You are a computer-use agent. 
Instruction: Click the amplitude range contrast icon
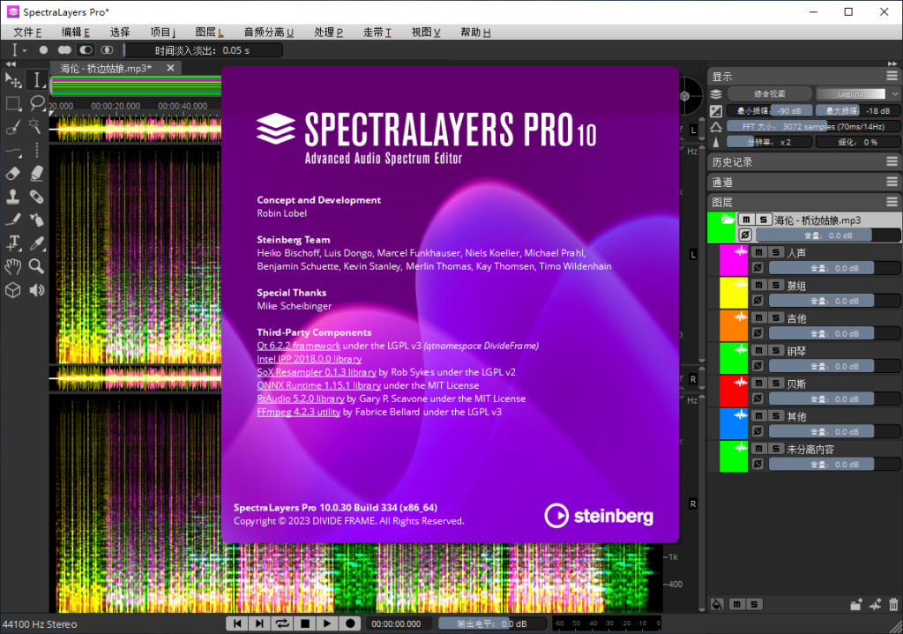point(716,110)
